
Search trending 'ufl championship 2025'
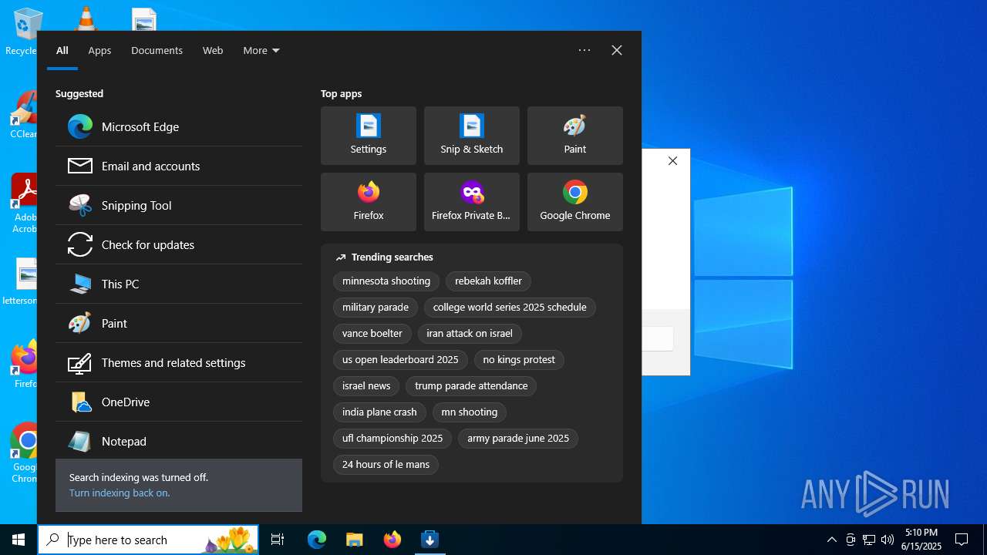point(392,439)
